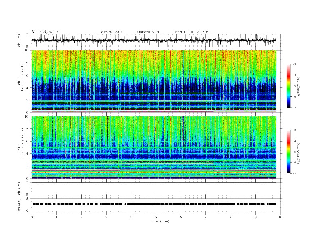Screen dimensions: 316x244
Task: Click the ch.1 'Frequency (kHz)' axis label
Action: click(x=22, y=77)
